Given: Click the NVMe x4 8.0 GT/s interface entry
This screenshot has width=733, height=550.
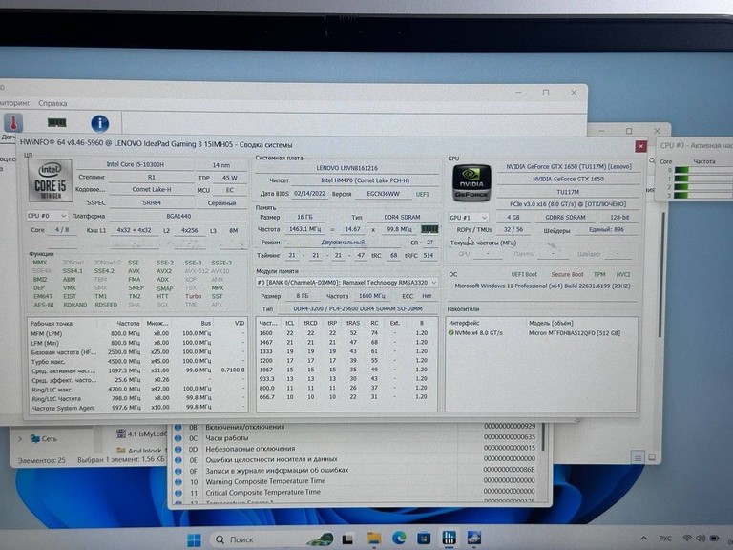Looking at the screenshot, I should point(476,333).
